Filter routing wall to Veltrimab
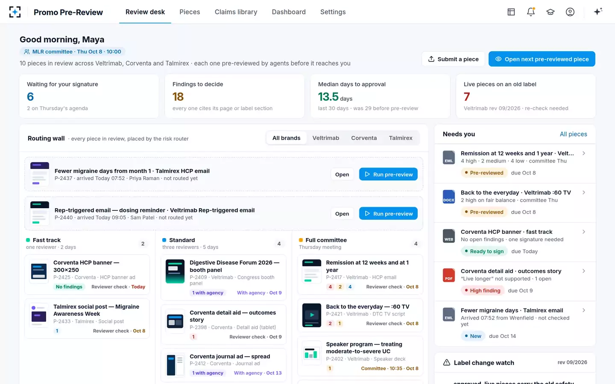The height and width of the screenshot is (384, 615). [x=326, y=138]
